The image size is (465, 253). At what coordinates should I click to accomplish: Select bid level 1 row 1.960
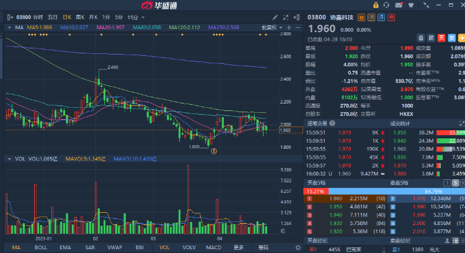345,198
